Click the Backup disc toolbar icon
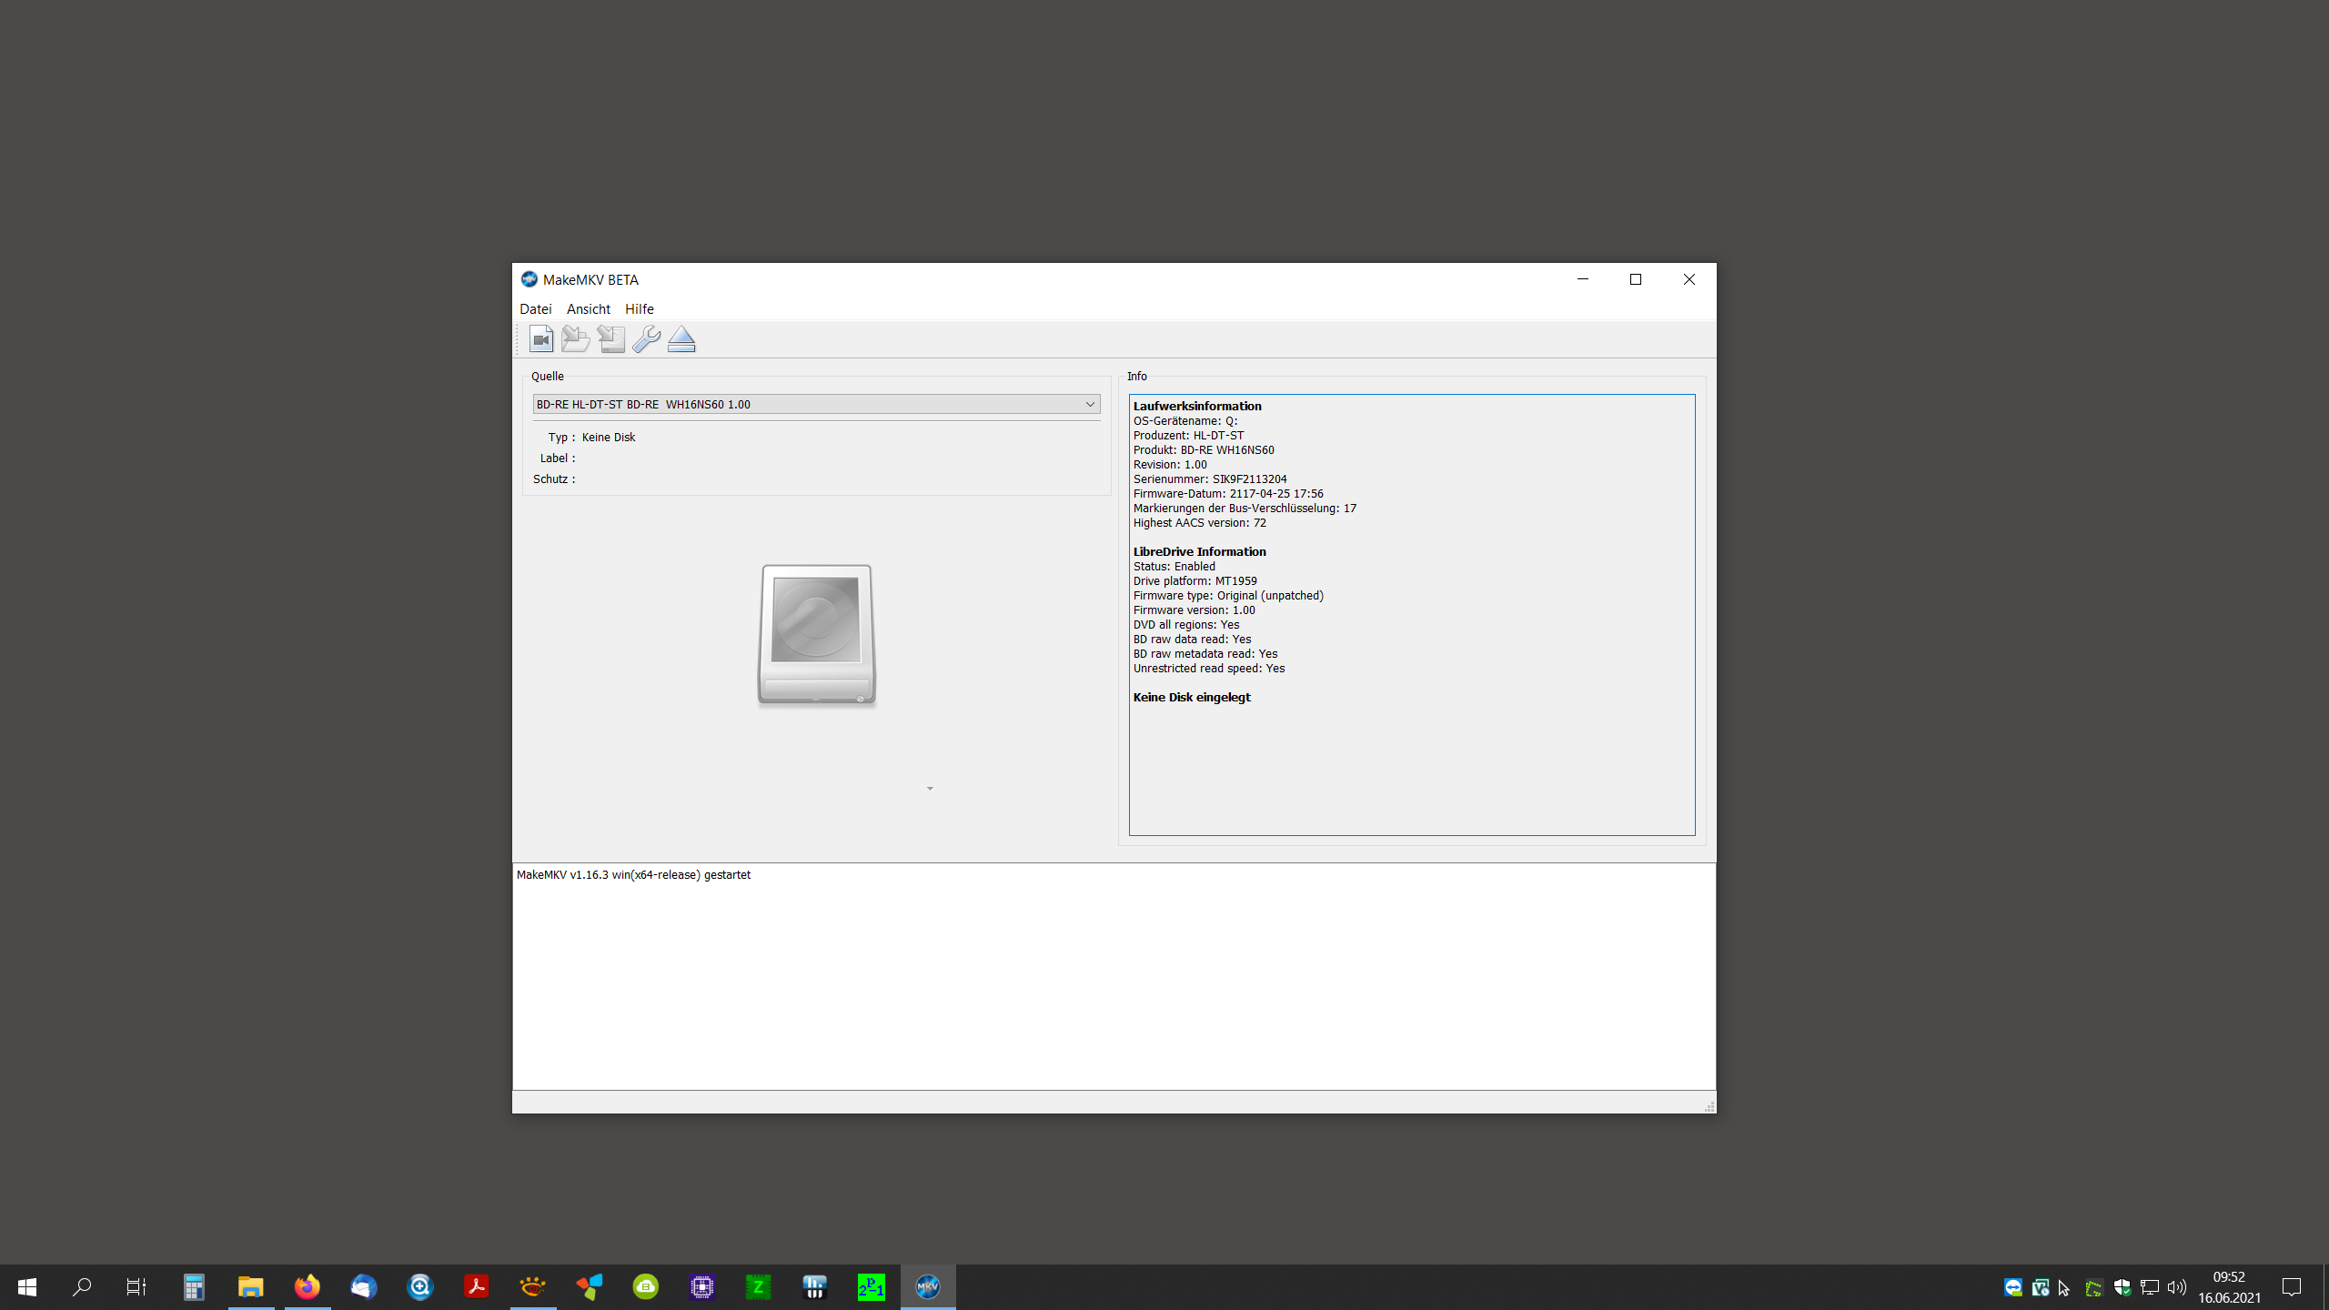 pyautogui.click(x=611, y=339)
